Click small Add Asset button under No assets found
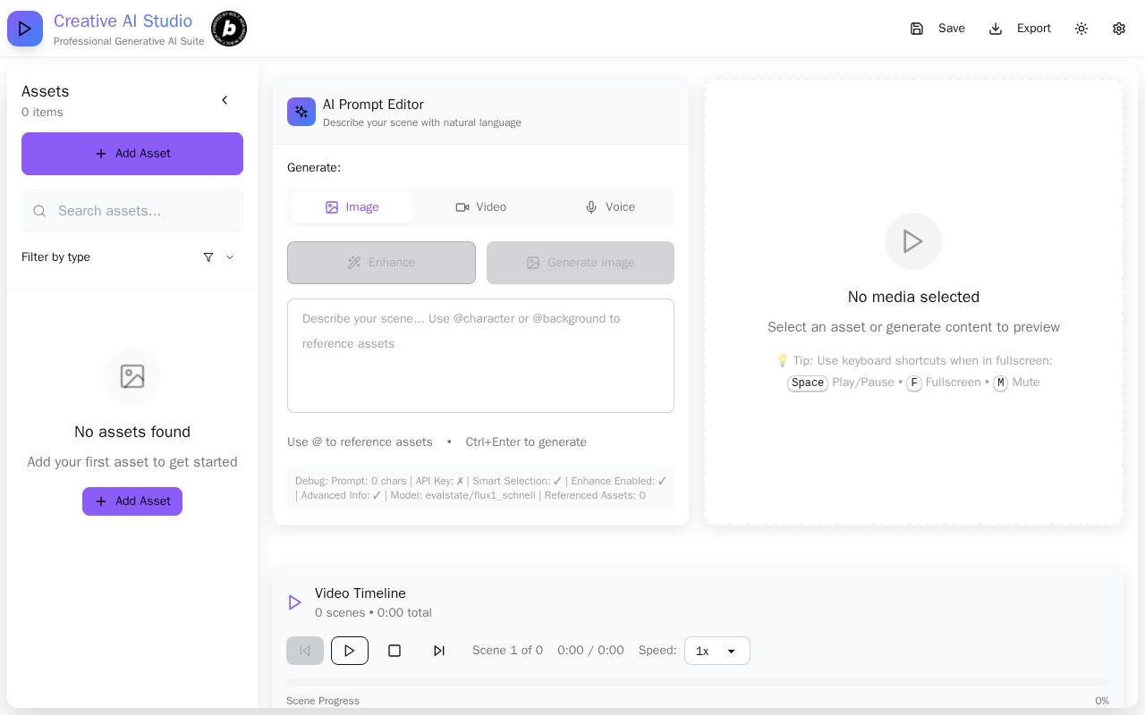Viewport: 1145px width, 715px height. [x=132, y=501]
